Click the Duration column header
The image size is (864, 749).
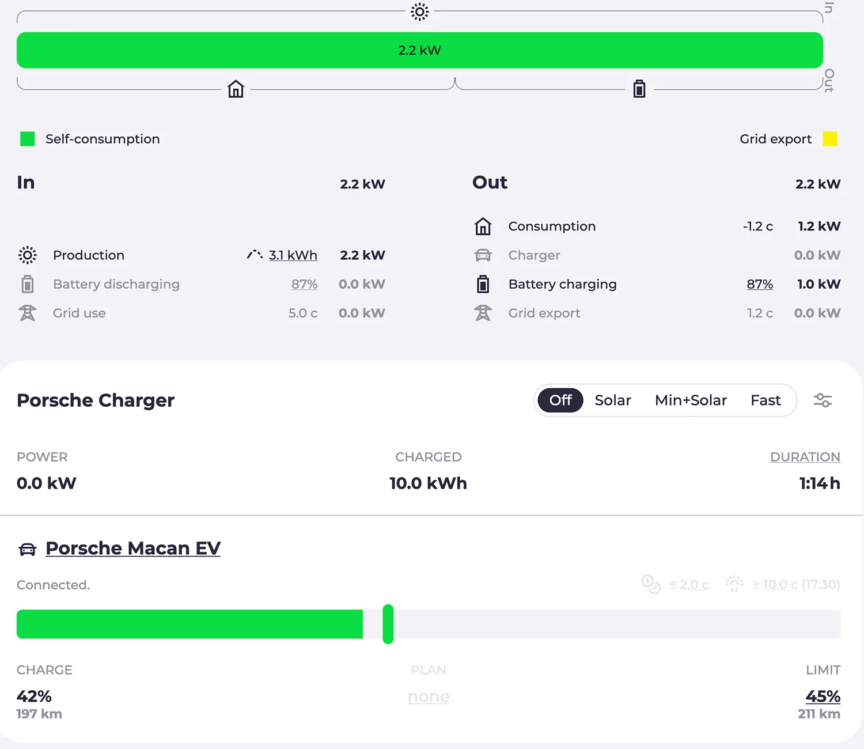pyautogui.click(x=805, y=456)
